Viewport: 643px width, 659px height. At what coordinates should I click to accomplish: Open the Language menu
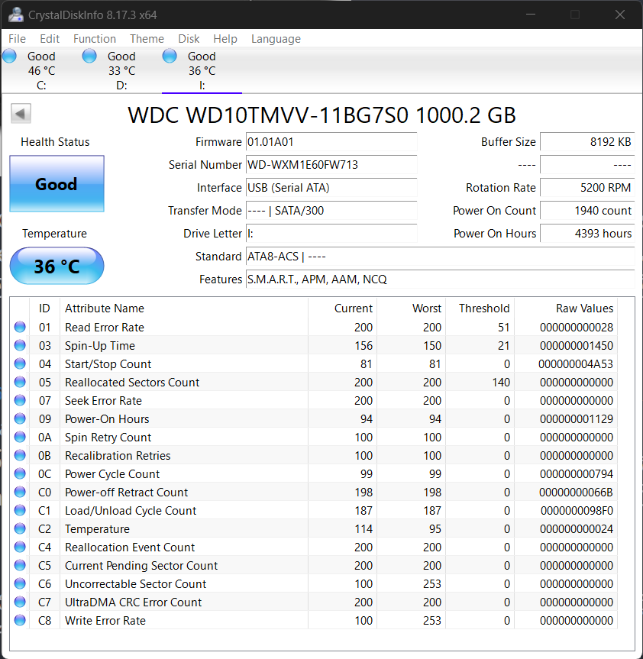[276, 39]
